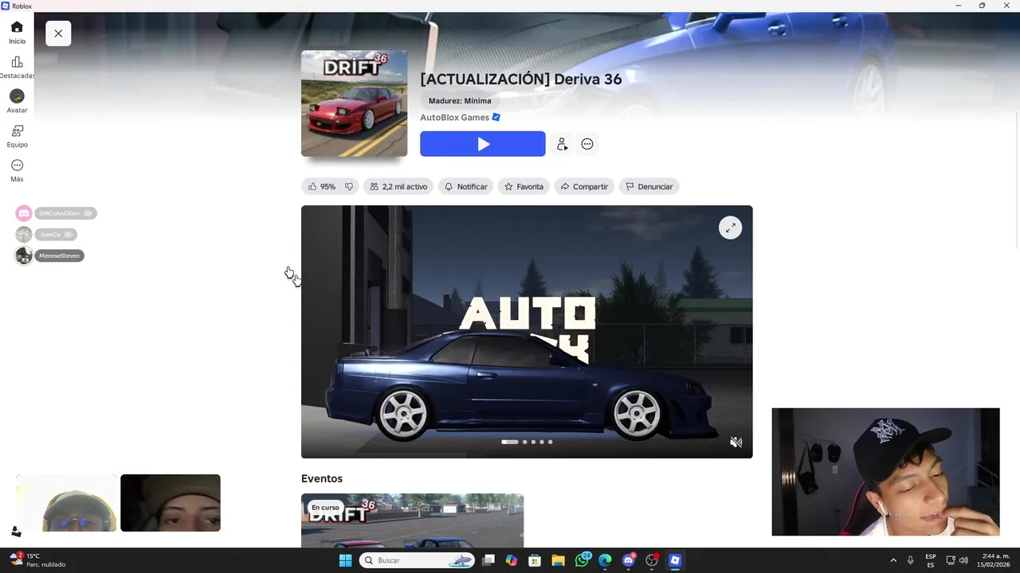The height and width of the screenshot is (573, 1020).
Task: Open Microsoft Store from the taskbar
Action: (x=535, y=560)
